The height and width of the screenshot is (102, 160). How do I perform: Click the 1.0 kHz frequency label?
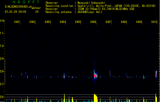tap(2, 46)
